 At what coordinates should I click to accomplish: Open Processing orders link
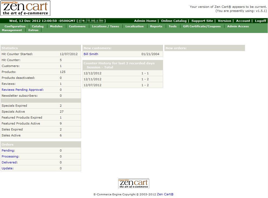point(10,156)
